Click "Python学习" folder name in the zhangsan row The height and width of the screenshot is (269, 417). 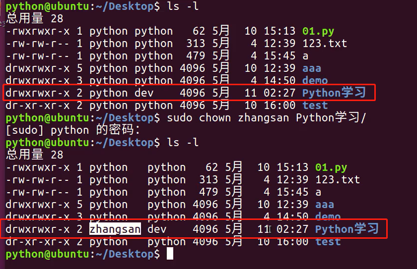click(x=347, y=229)
